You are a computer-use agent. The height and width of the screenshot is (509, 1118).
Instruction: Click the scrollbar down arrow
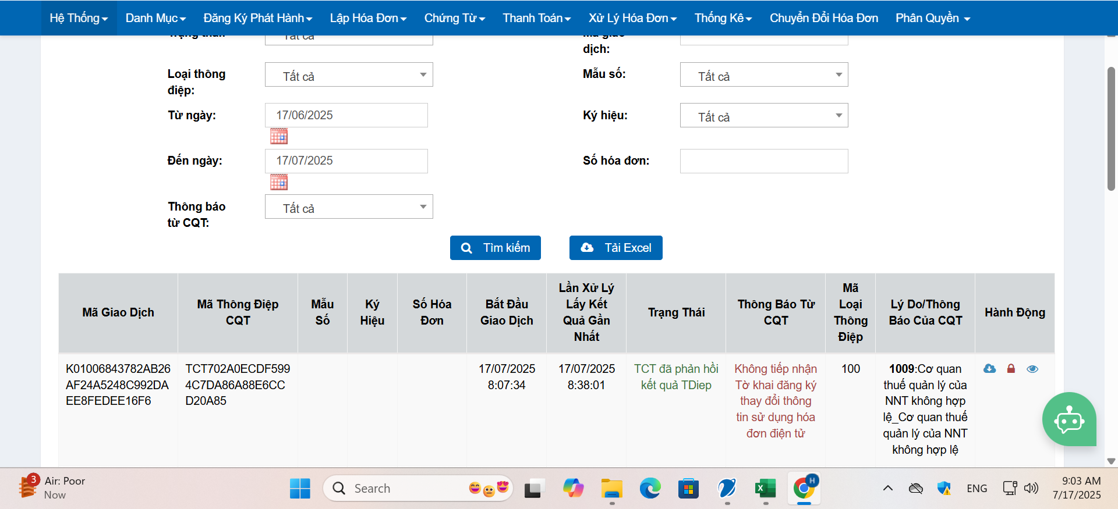1111,461
